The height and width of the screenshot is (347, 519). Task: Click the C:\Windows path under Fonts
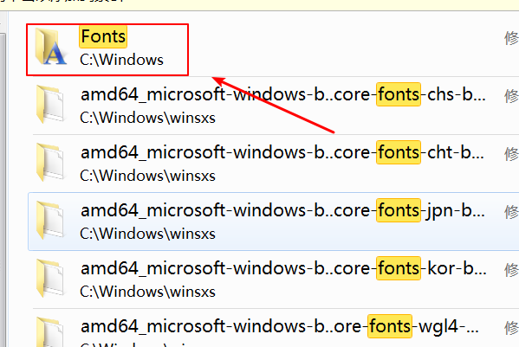tap(121, 61)
